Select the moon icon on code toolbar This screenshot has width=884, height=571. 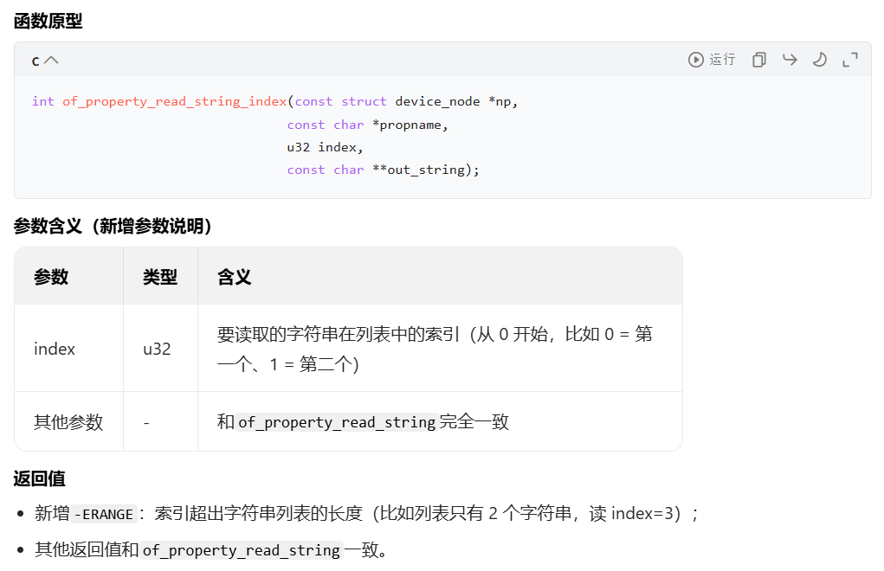[819, 59]
